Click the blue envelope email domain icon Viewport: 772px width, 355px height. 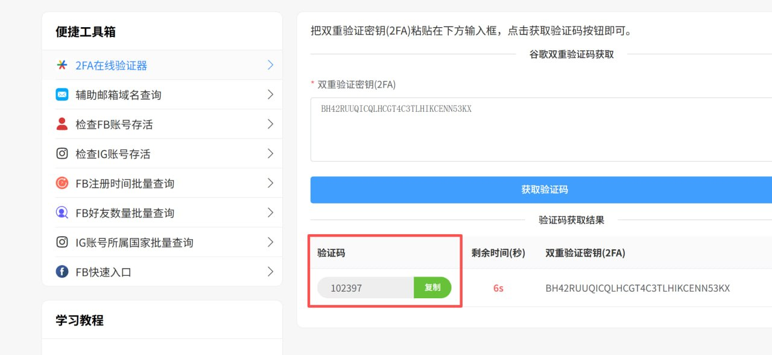62,95
